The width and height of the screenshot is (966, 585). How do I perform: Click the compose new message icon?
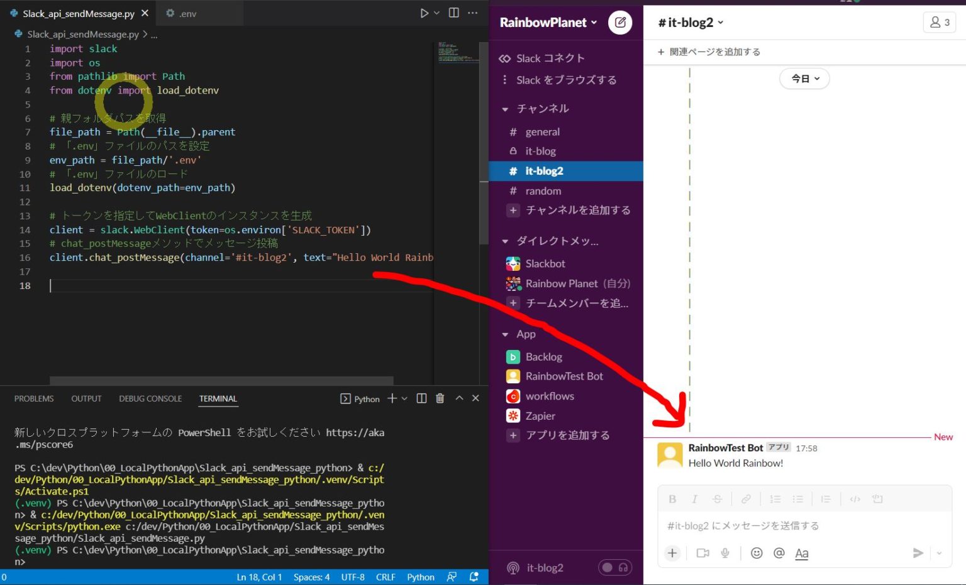(620, 23)
